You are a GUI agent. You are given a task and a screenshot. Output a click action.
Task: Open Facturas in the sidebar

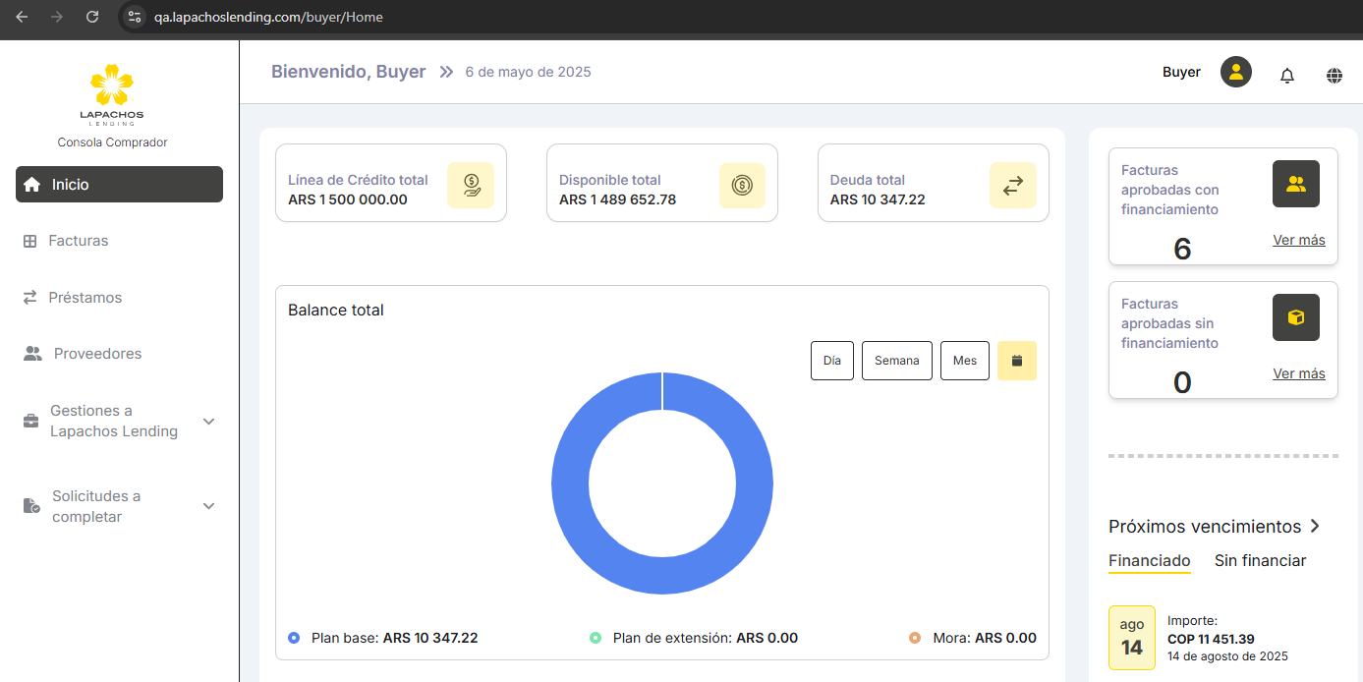[78, 241]
